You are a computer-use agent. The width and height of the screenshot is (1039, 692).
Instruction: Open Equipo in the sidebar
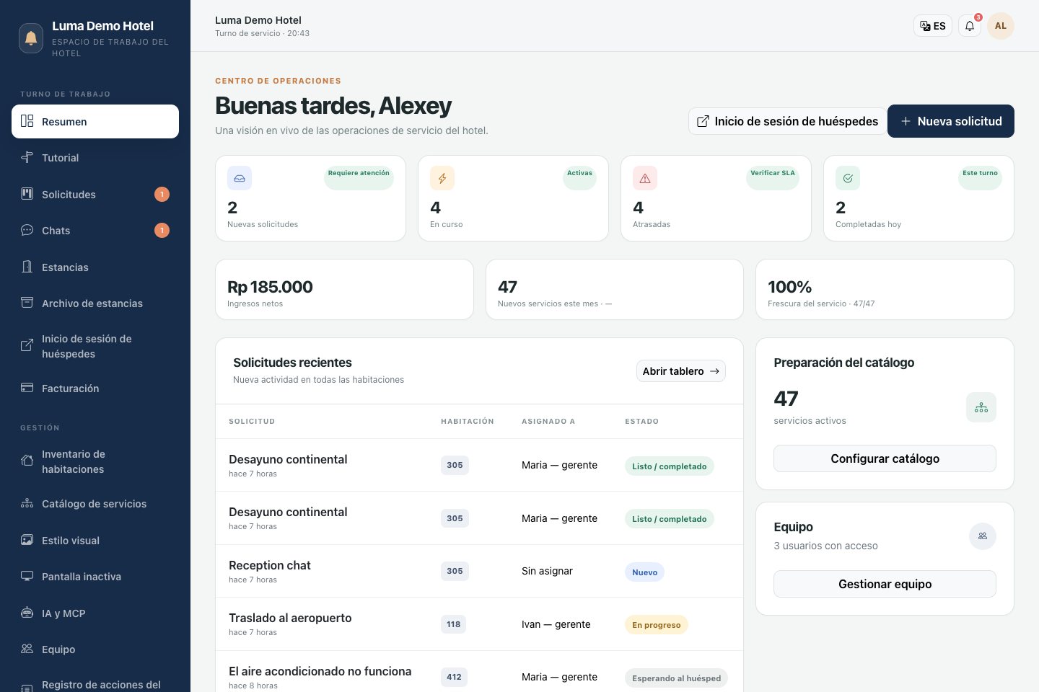click(95, 649)
